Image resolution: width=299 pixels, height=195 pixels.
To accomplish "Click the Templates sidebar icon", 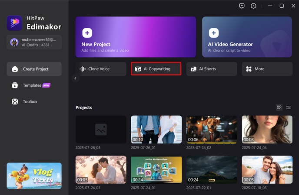I will tap(15, 85).
